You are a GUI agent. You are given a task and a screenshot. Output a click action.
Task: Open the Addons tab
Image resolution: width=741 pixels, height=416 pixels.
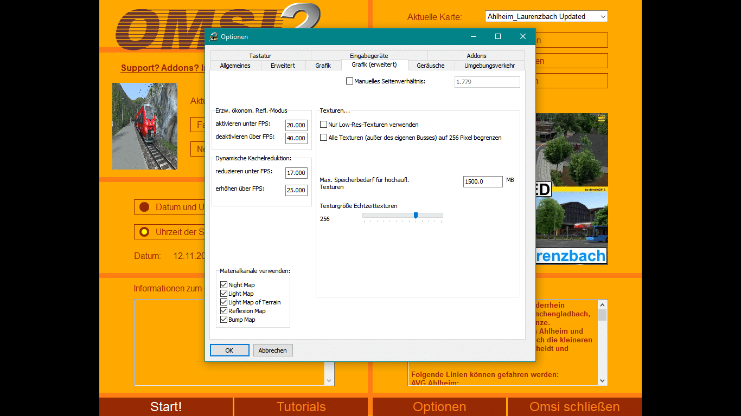pyautogui.click(x=476, y=56)
